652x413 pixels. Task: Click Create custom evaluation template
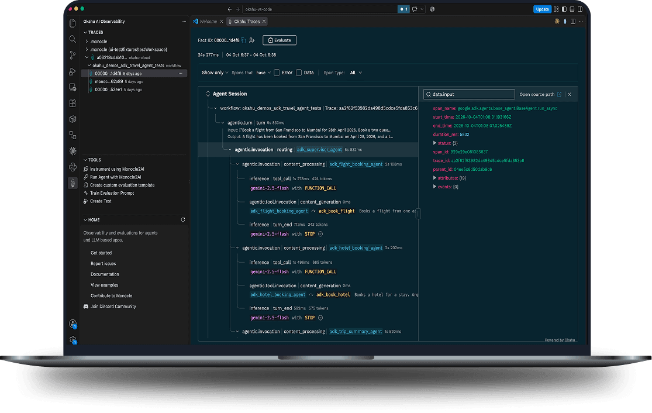click(x=122, y=185)
